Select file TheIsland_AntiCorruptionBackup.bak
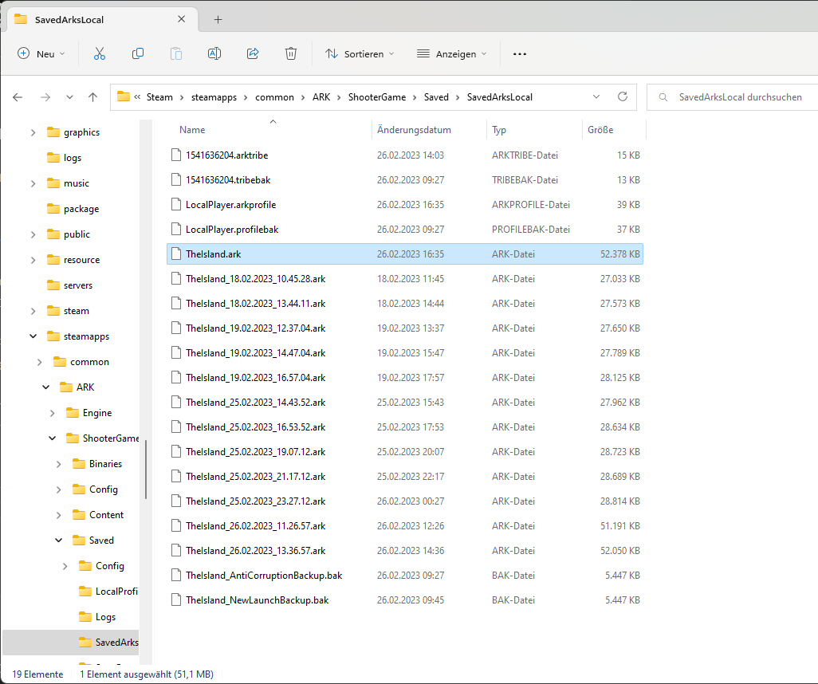This screenshot has height=684, width=818. [x=405, y=575]
